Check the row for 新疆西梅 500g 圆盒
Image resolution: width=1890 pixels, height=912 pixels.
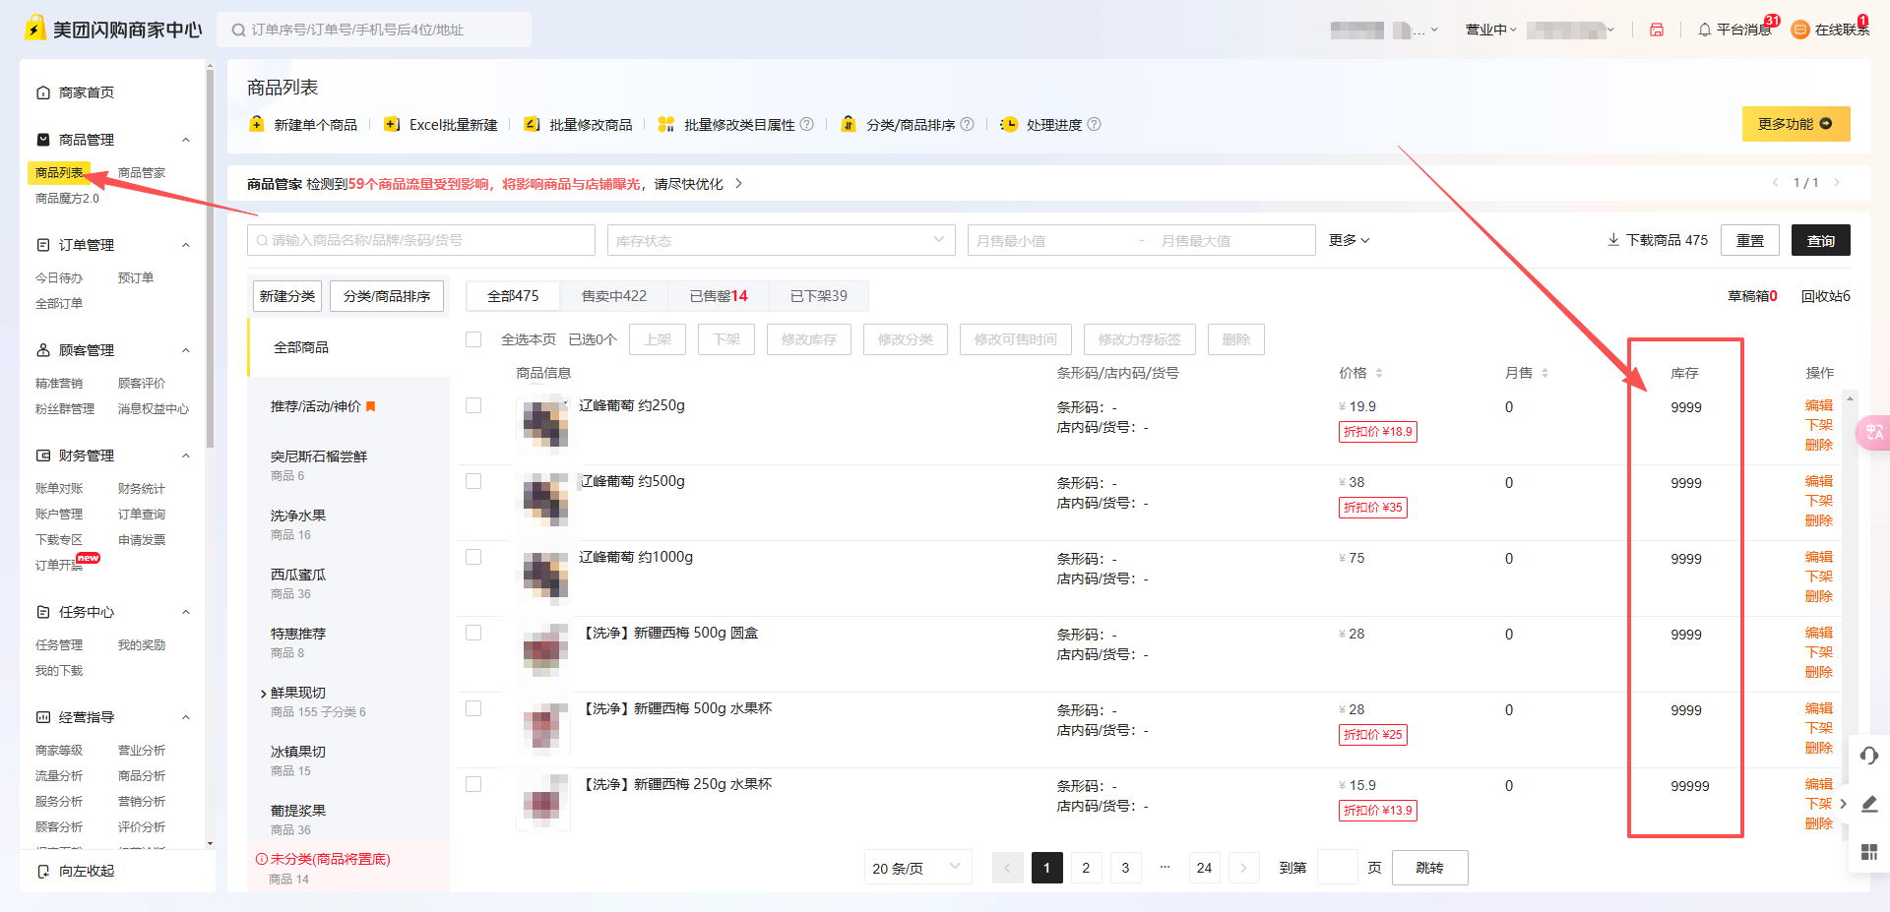click(x=473, y=633)
